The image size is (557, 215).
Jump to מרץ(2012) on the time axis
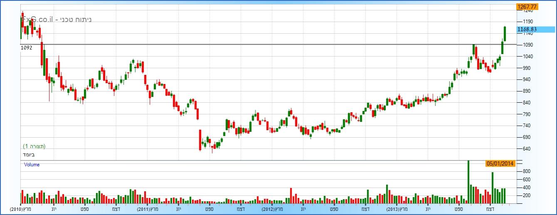[273, 209]
